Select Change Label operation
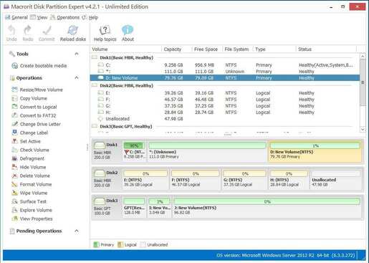The image size is (369, 263). (30, 133)
